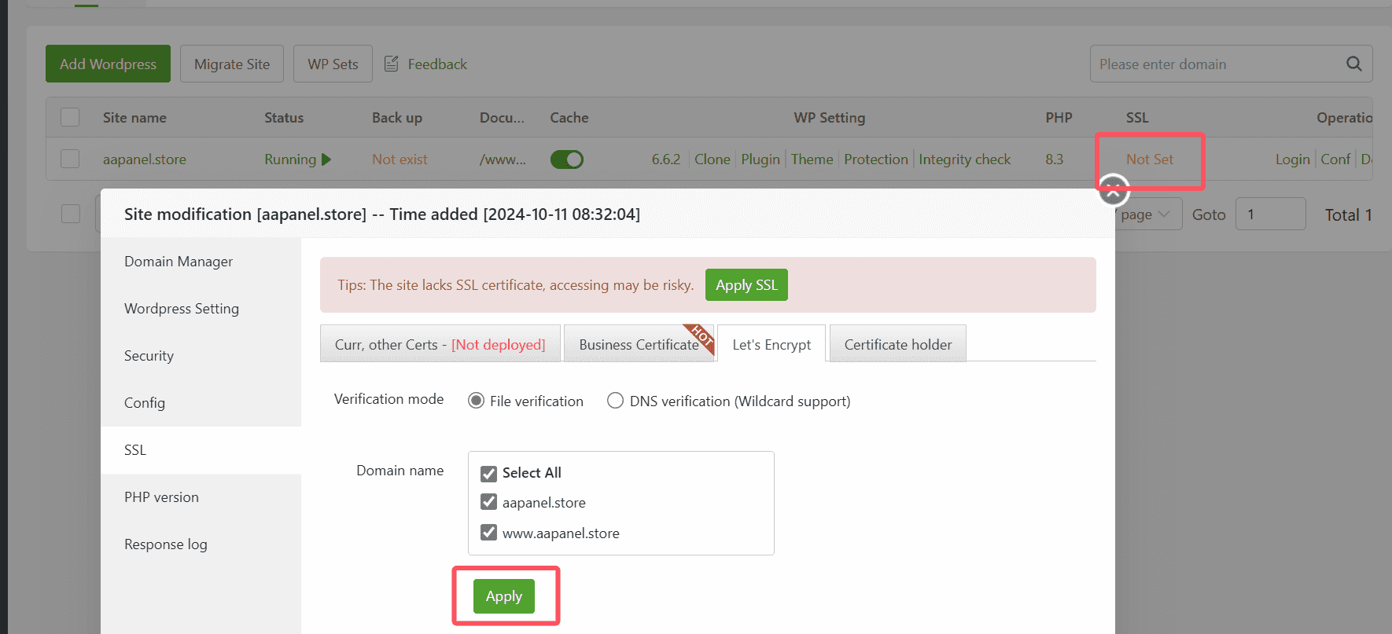Image resolution: width=1392 pixels, height=634 pixels.
Task: Click the Cache column header
Action: (x=569, y=118)
